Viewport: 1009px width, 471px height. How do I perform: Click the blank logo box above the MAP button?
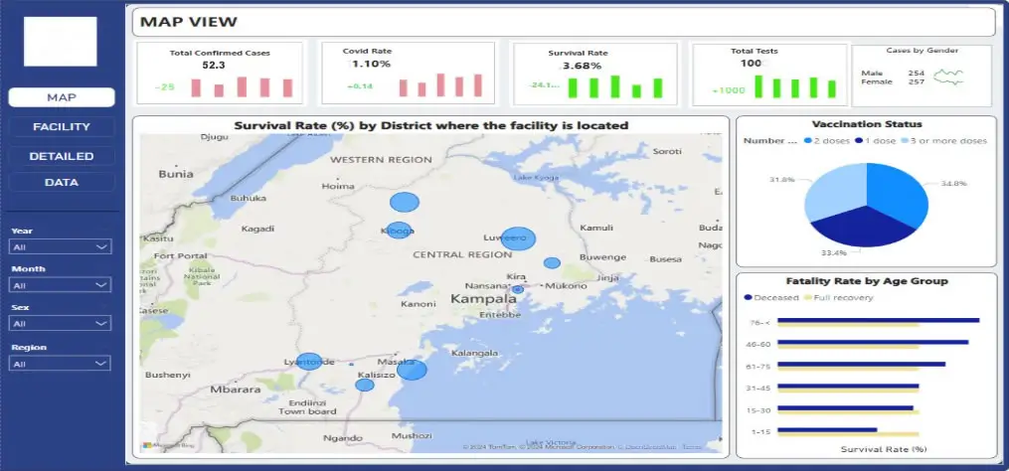(x=60, y=42)
